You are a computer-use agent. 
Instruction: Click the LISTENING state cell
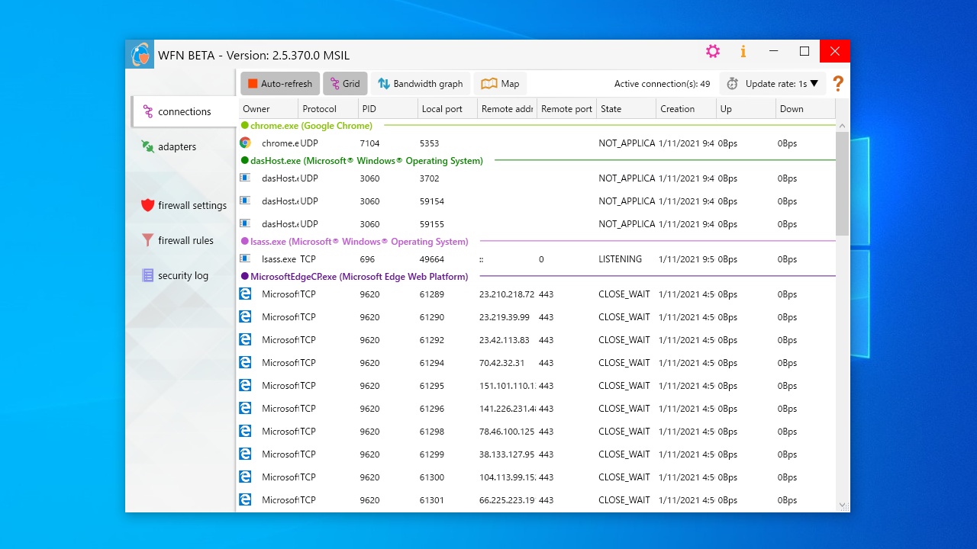(x=621, y=259)
